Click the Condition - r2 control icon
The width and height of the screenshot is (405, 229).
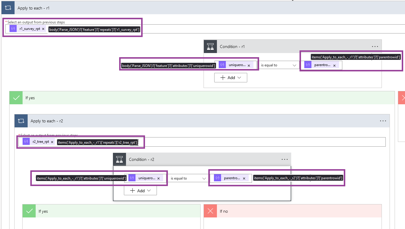[x=119, y=159]
